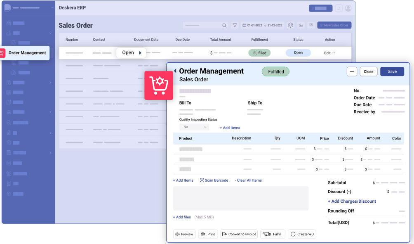Edit the first sales order row
The image size is (414, 244).
[328, 52]
